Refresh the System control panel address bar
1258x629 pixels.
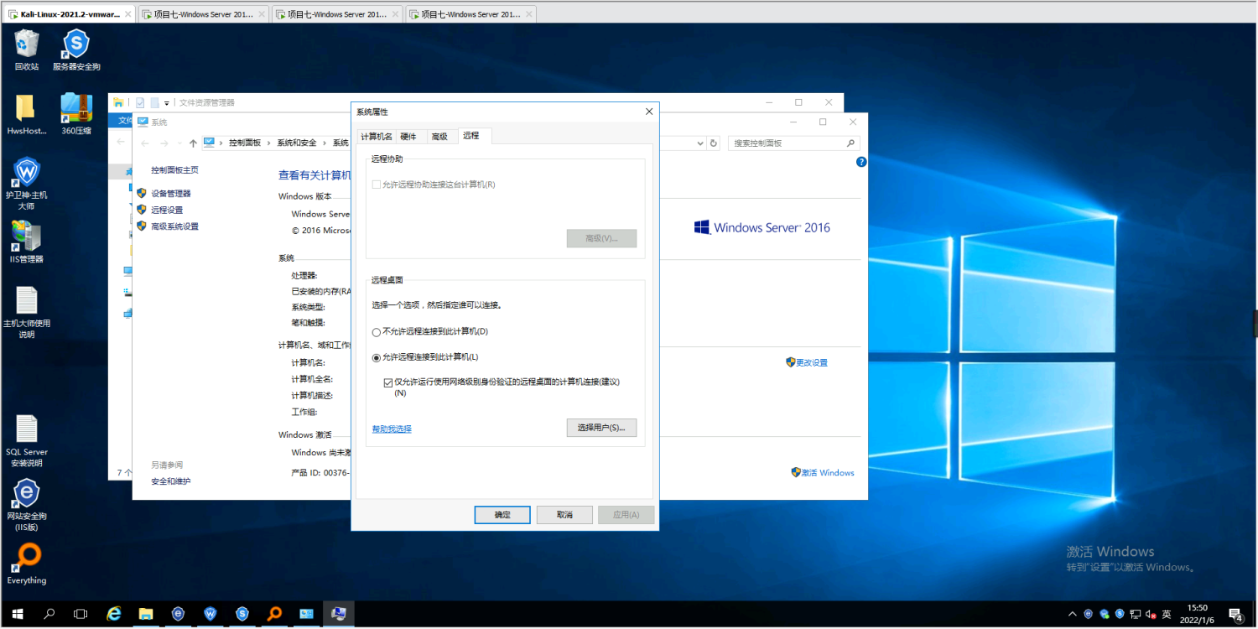tap(714, 143)
